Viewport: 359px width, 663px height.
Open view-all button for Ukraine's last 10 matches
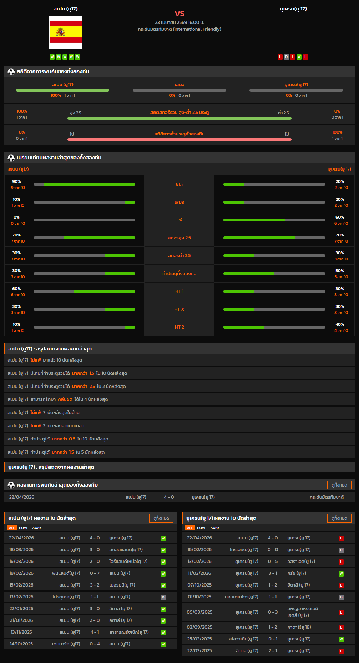point(339,518)
